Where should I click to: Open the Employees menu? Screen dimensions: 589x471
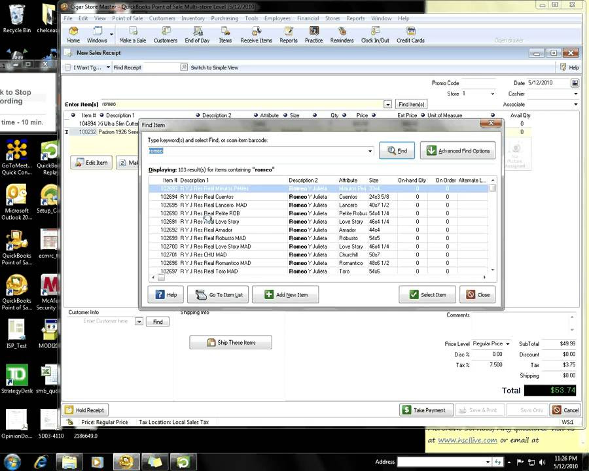[277, 18]
